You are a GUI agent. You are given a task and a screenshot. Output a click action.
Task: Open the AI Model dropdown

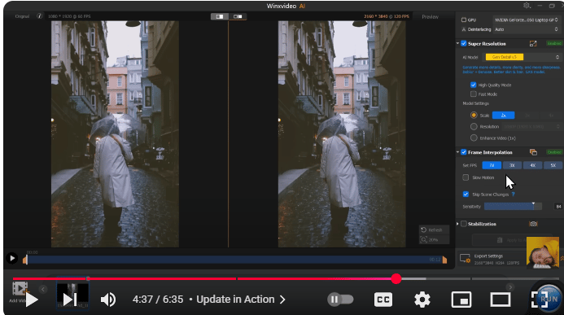tap(522, 57)
